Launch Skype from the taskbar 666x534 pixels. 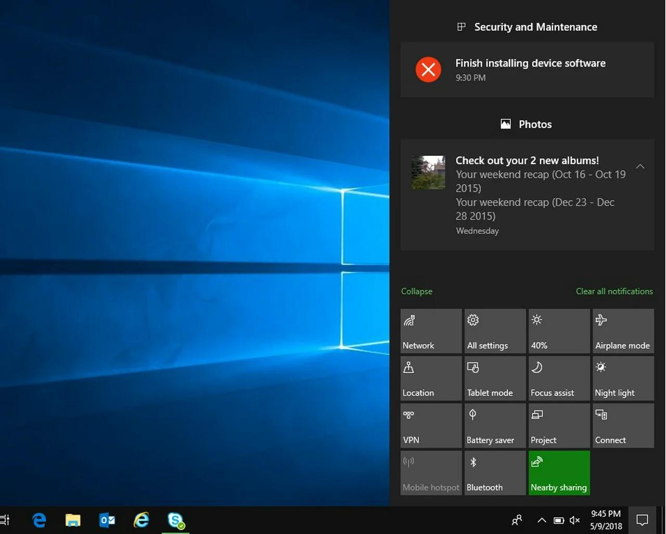[x=175, y=520]
